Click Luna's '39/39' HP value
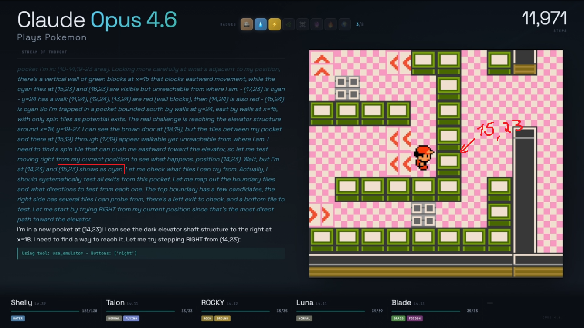Image resolution: width=584 pixels, height=328 pixels. point(377,311)
